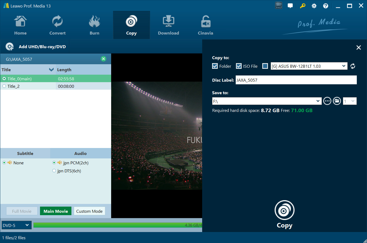
Task: Click the registration key icon
Action: click(303, 6)
